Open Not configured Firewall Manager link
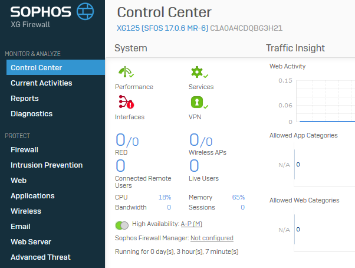This screenshot has width=355, height=268. click(212, 238)
